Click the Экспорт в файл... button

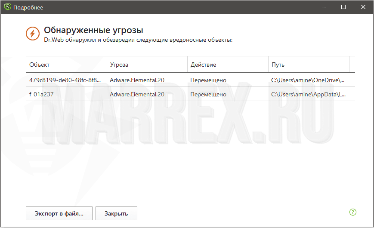click(x=59, y=213)
